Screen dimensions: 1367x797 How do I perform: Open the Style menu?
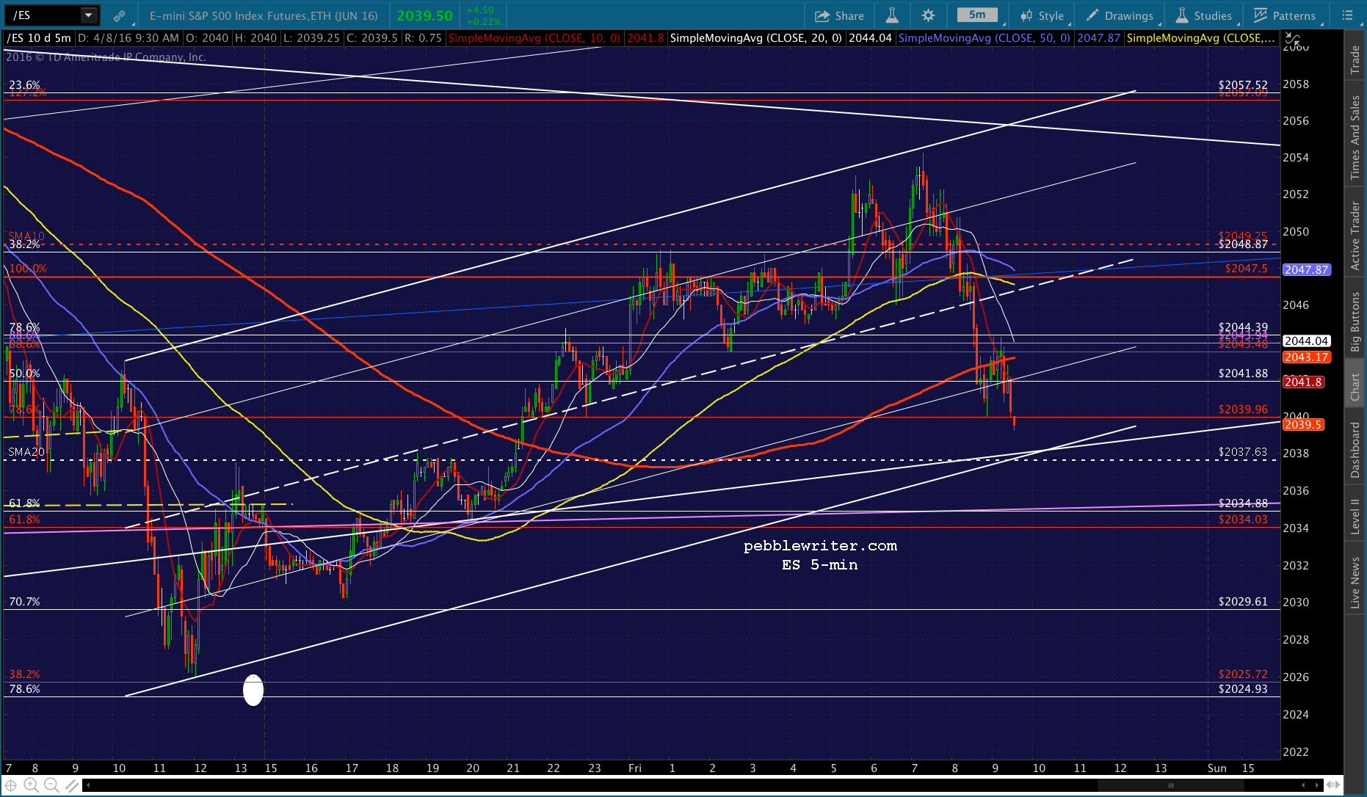[1042, 15]
